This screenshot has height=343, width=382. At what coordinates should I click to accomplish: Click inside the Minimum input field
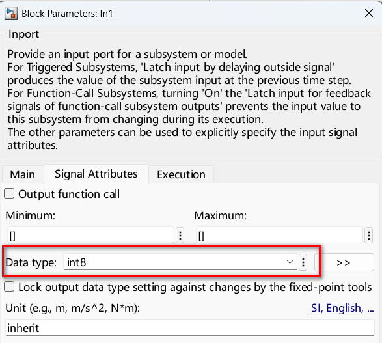[x=90, y=236]
